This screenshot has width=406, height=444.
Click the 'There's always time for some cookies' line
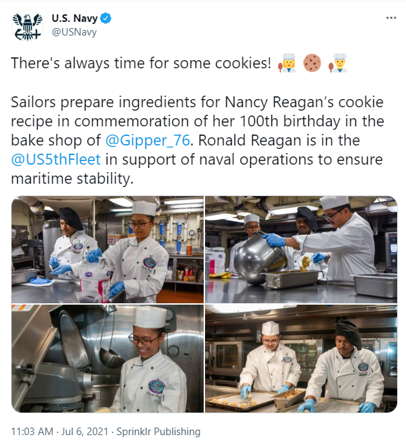tap(141, 63)
